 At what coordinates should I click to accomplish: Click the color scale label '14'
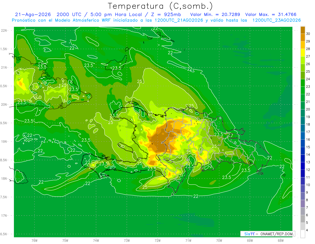pyautogui.click(x=308, y=155)
